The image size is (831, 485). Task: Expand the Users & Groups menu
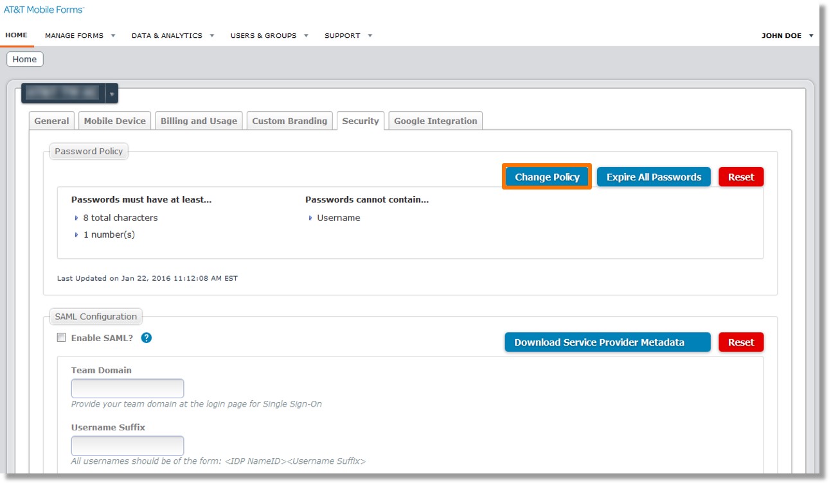[x=269, y=36]
